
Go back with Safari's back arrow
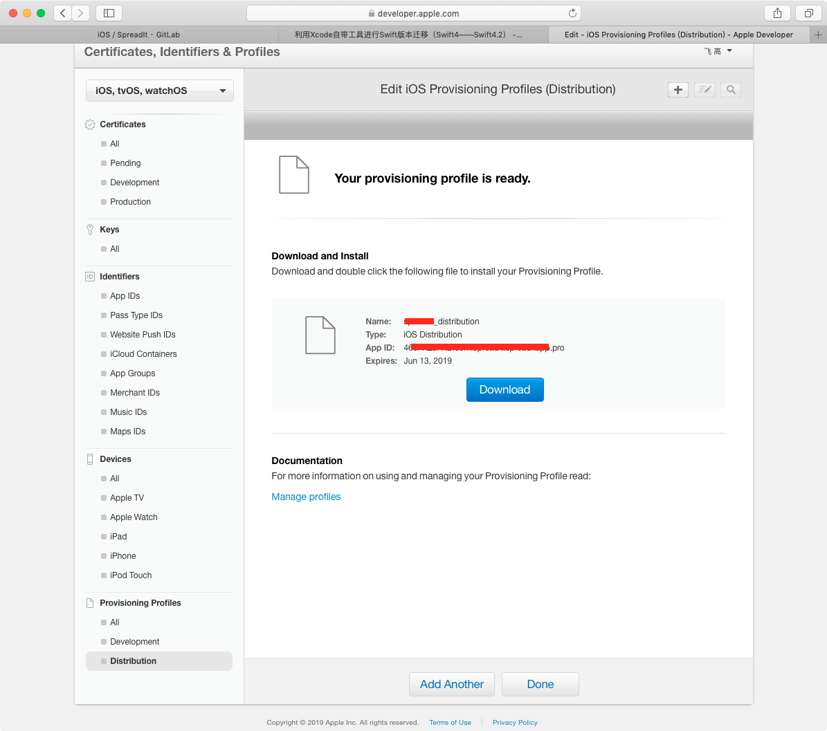point(63,13)
